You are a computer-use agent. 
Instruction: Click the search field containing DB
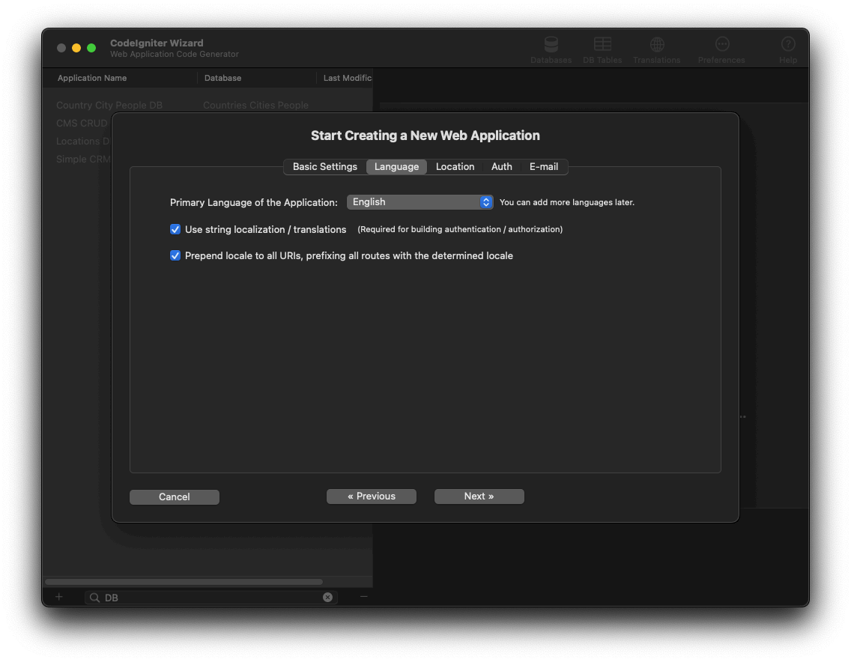coord(210,598)
